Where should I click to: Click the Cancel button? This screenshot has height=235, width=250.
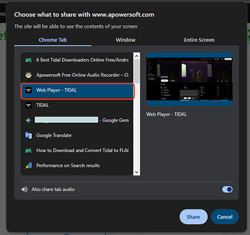[225, 217]
